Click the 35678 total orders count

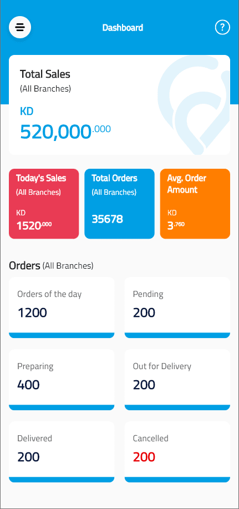coord(108,219)
